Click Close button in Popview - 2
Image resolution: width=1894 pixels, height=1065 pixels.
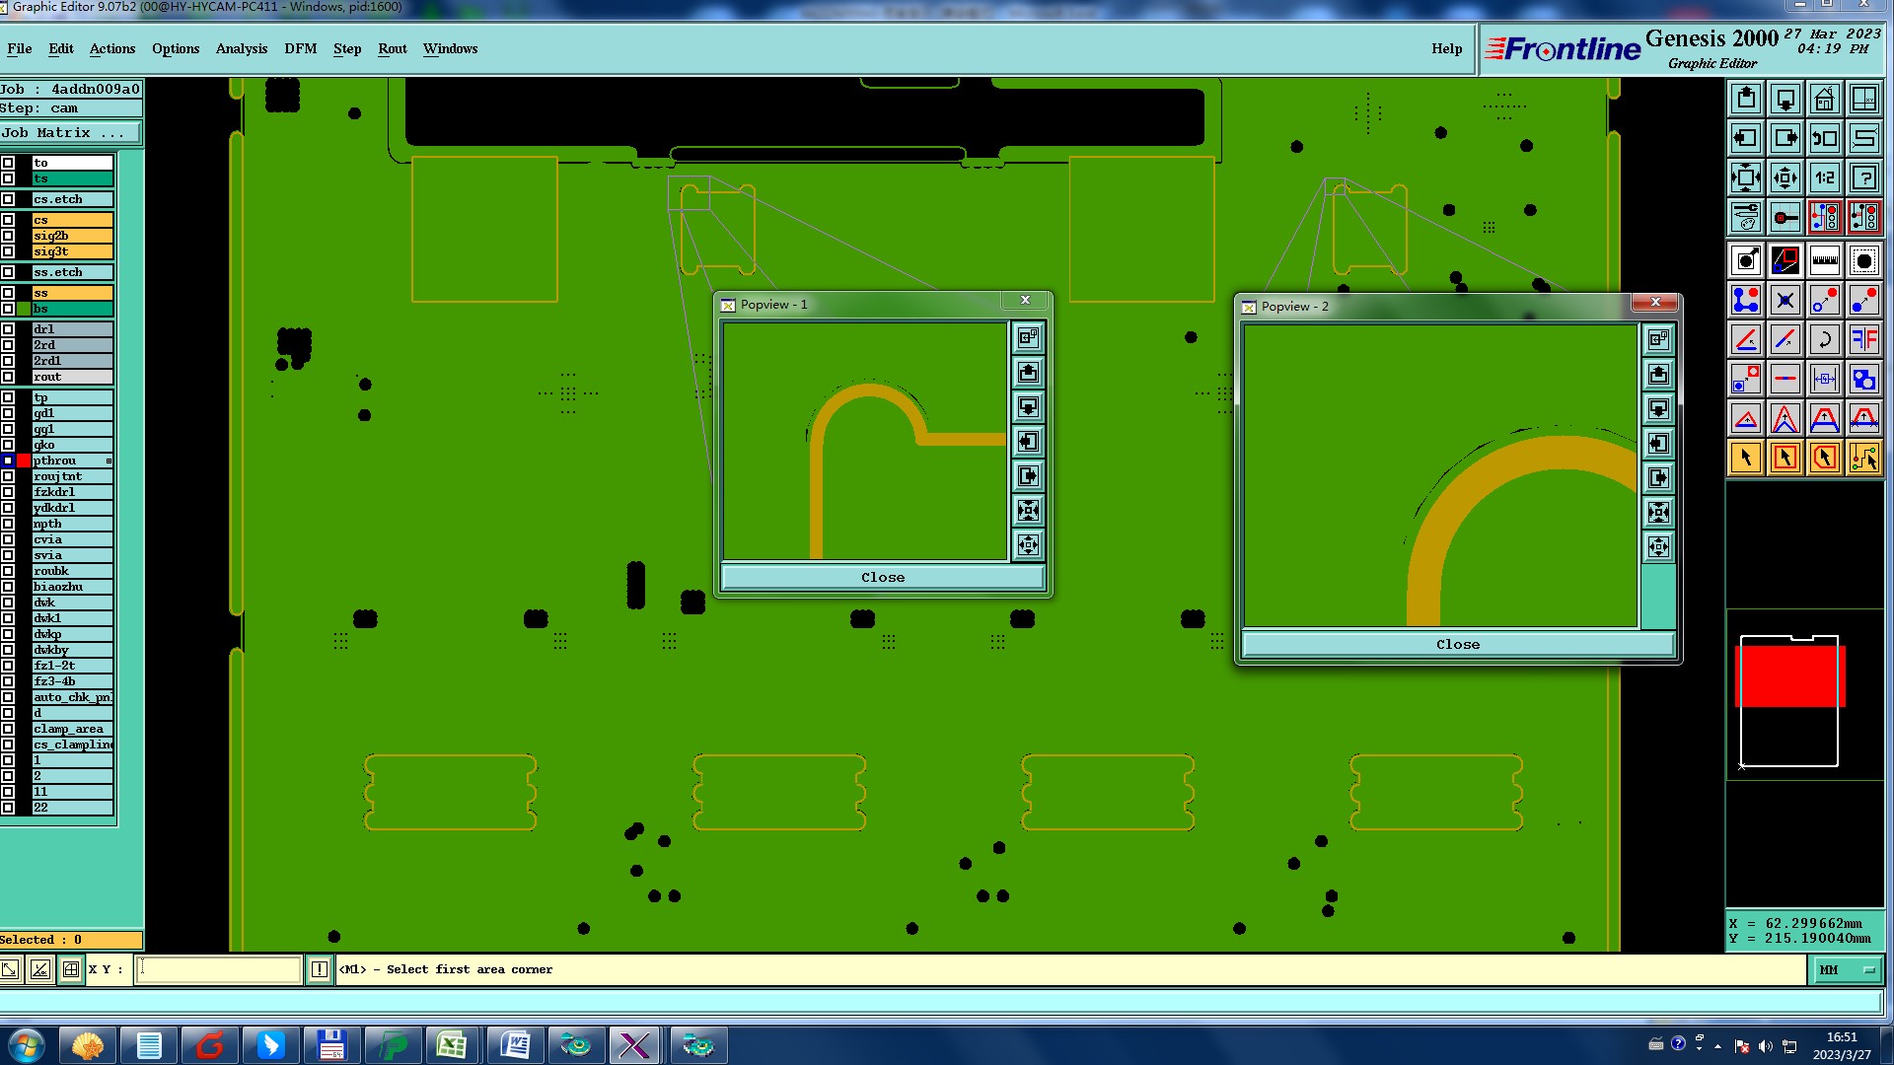coord(1457,645)
